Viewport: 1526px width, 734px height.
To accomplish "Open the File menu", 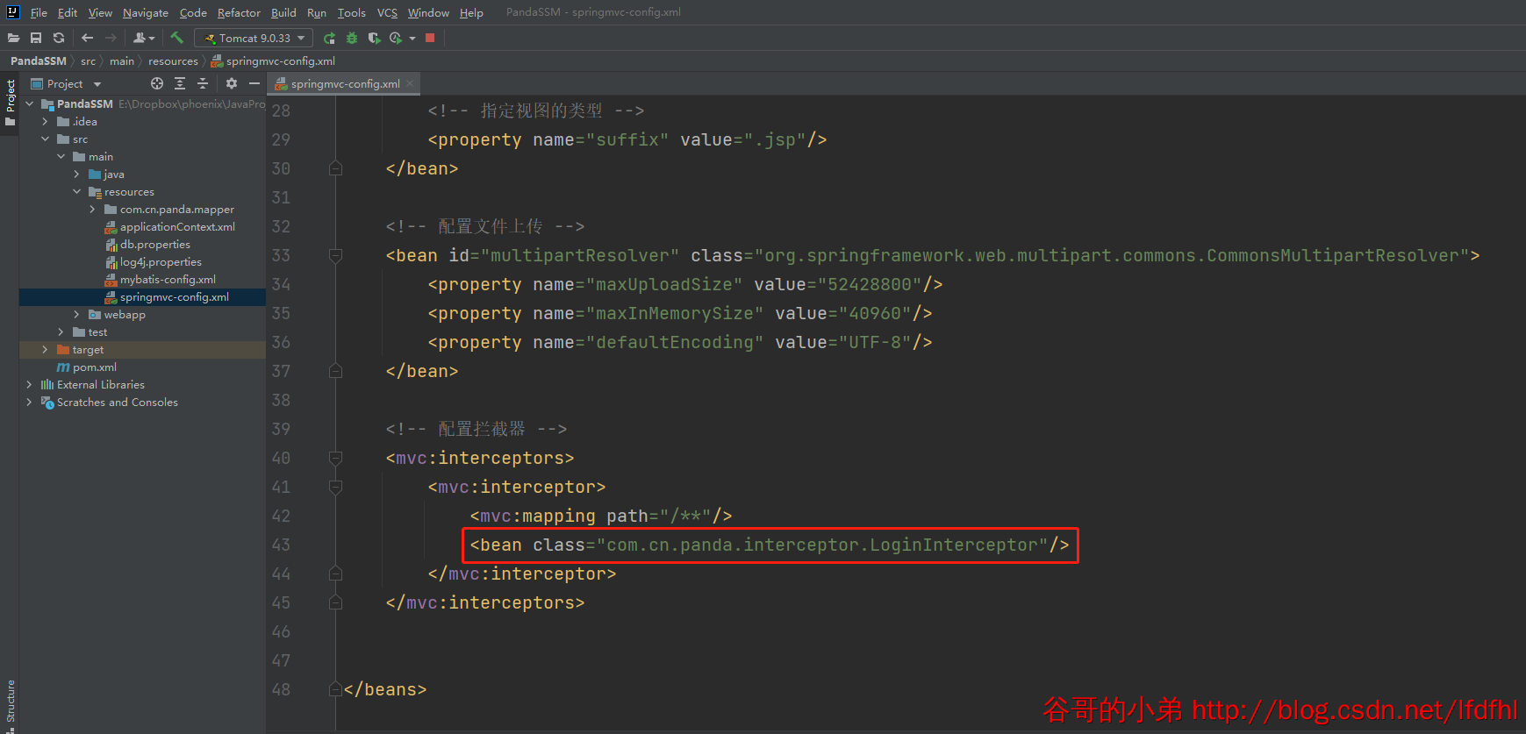I will (x=39, y=12).
